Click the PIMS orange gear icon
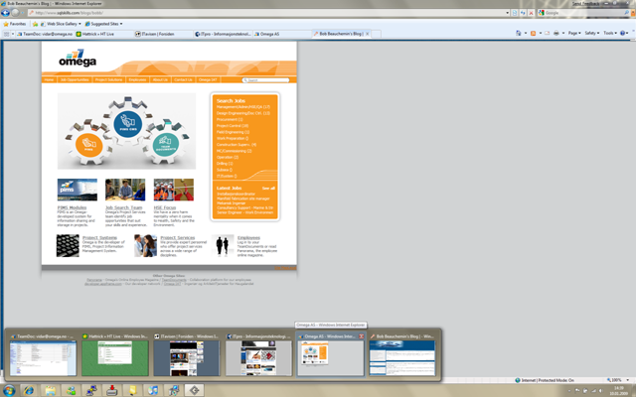This screenshot has height=397, width=636. click(x=90, y=143)
